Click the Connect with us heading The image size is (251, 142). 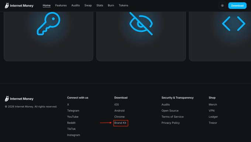tap(78, 98)
